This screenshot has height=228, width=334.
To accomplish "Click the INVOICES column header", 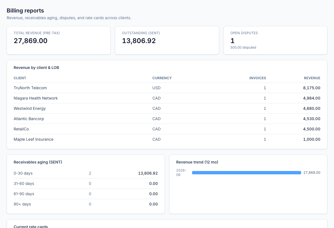I will (258, 78).
